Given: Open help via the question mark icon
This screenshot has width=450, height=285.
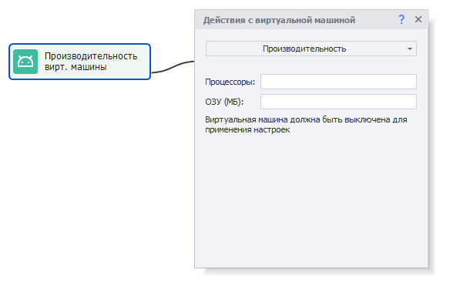Looking at the screenshot, I should [x=401, y=19].
